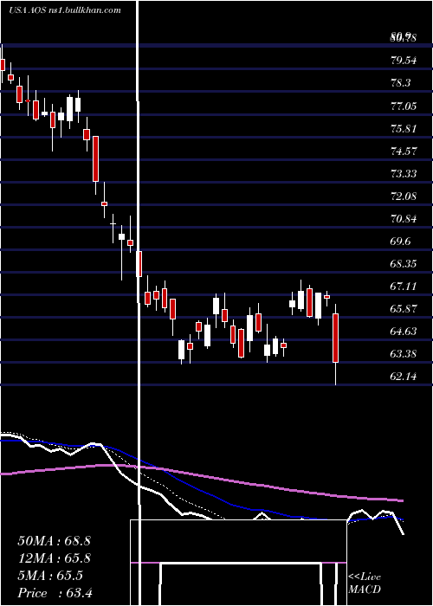
Task: Click the 74.57 price axis label
Action: pos(404,151)
